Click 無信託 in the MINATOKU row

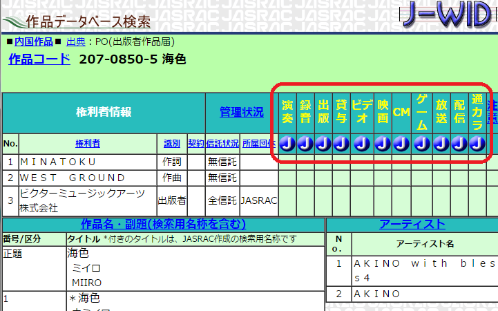(222, 162)
